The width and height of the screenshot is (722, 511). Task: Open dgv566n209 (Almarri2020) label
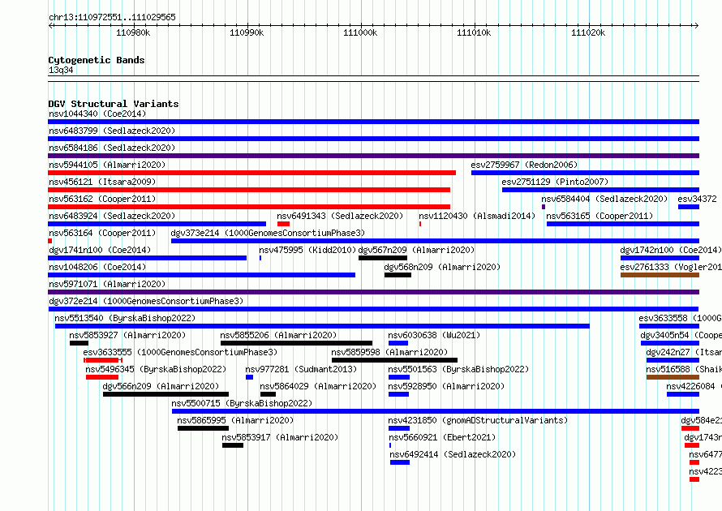pyautogui.click(x=161, y=386)
